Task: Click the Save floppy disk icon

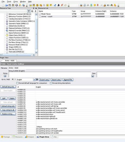Action: point(10,5)
